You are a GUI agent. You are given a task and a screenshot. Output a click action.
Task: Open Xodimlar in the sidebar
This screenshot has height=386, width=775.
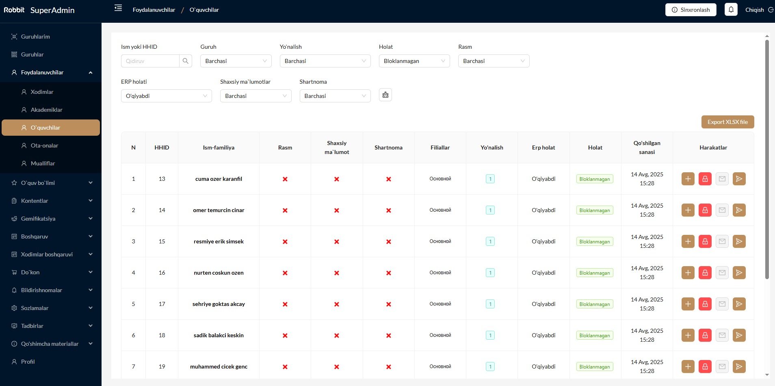coord(42,92)
